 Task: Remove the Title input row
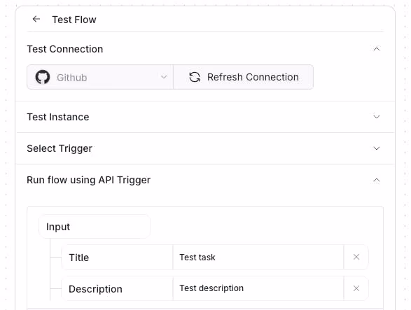coord(356,257)
